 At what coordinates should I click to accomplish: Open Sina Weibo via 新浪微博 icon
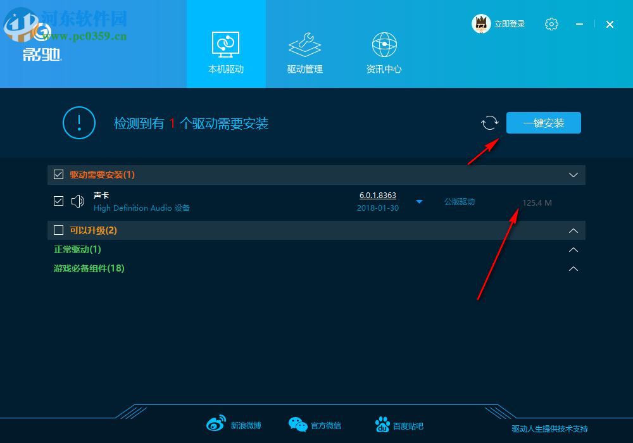(x=216, y=424)
